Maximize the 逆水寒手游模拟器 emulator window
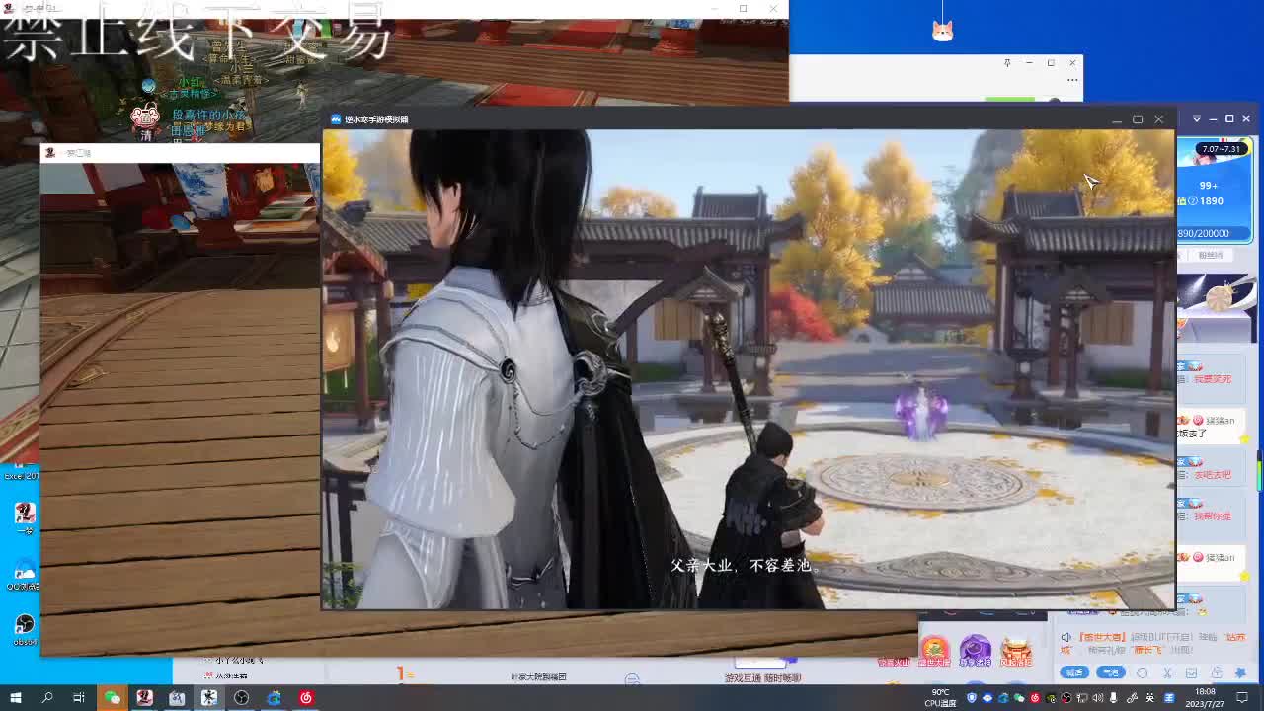Viewport: 1264px width, 711px height. 1138,119
